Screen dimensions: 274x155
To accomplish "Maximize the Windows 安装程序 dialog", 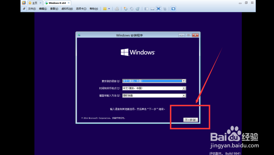I will [189, 35].
